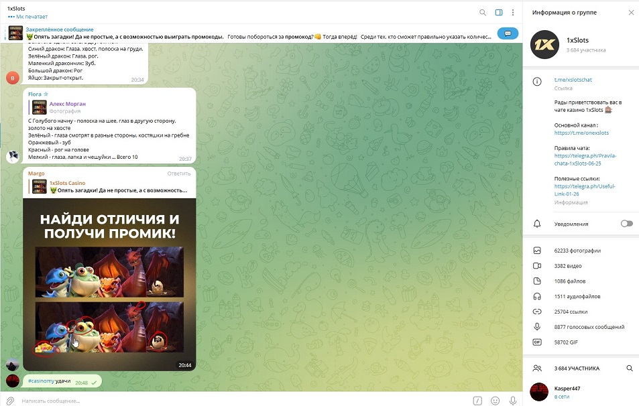Open the emoji picker smiley icon
Screen dimensions: 639x406
(x=495, y=401)
